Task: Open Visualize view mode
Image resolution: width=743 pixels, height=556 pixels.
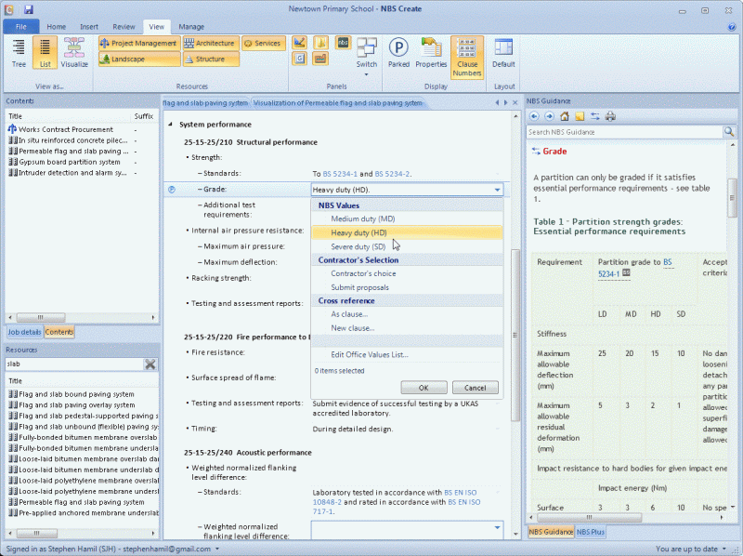Action: point(73,53)
